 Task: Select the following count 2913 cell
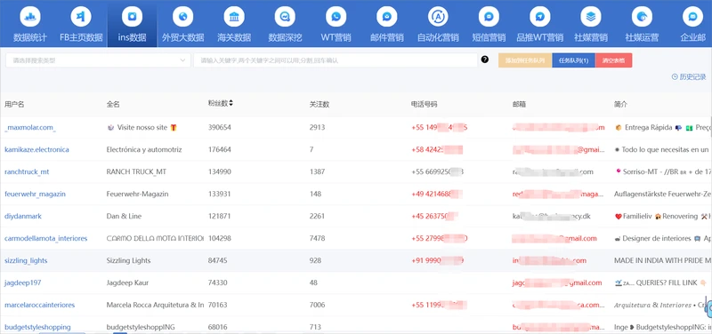pos(317,127)
